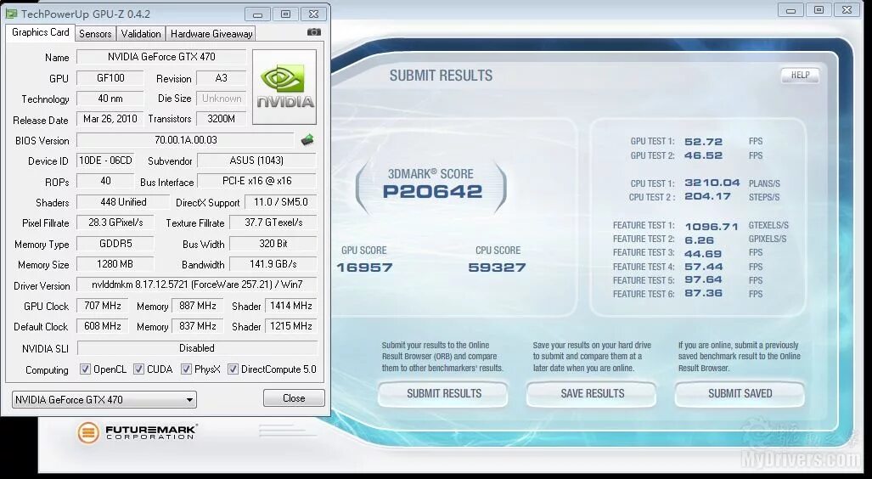
Task: Open the Validation tab
Action: [141, 33]
